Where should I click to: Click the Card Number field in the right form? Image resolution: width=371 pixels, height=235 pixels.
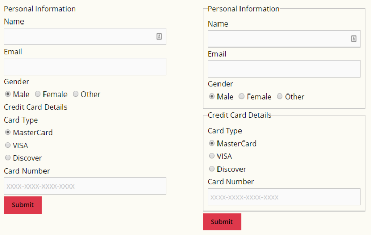click(x=284, y=197)
